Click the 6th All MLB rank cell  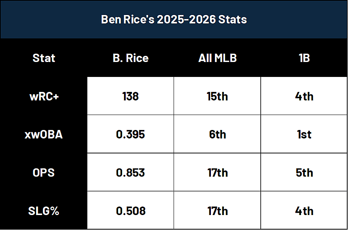click(217, 134)
